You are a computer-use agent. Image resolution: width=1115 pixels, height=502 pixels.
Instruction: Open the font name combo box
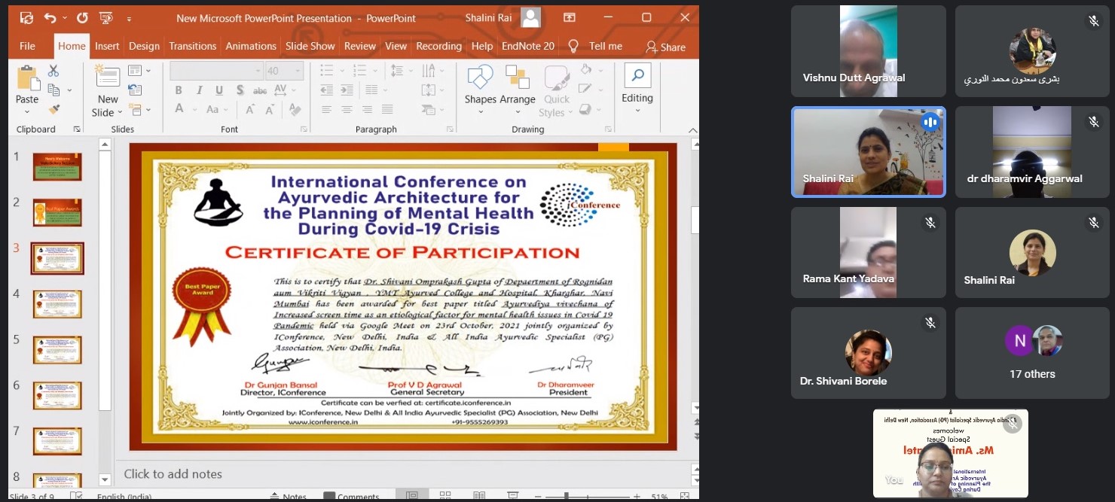[x=217, y=71]
